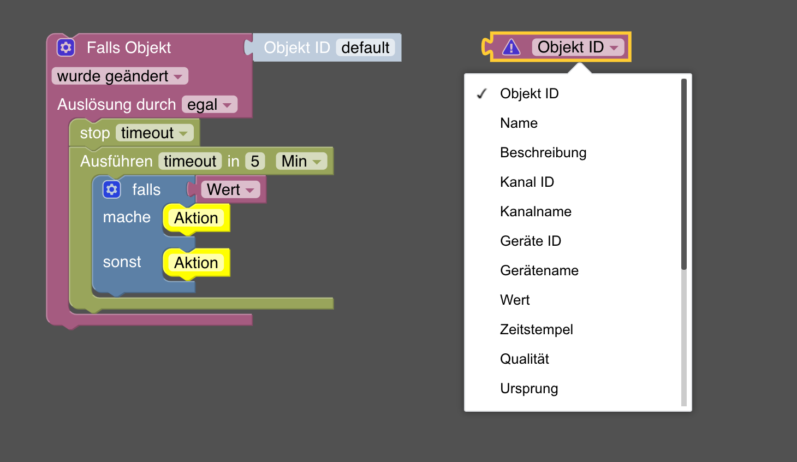
Task: Click the dropdown list scrollbar
Action: click(x=683, y=175)
